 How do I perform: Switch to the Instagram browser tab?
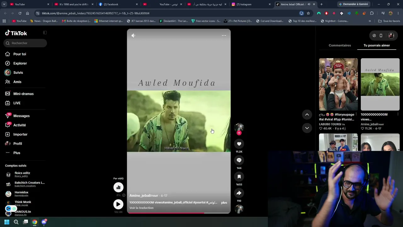pyautogui.click(x=251, y=4)
